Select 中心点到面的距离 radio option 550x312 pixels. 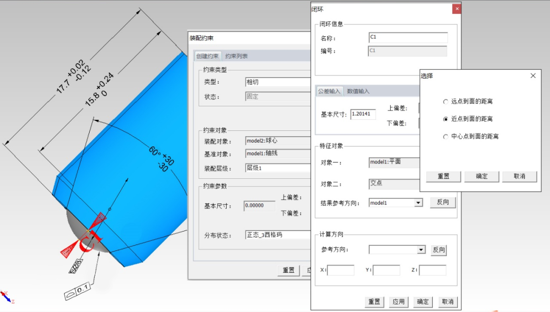(446, 137)
